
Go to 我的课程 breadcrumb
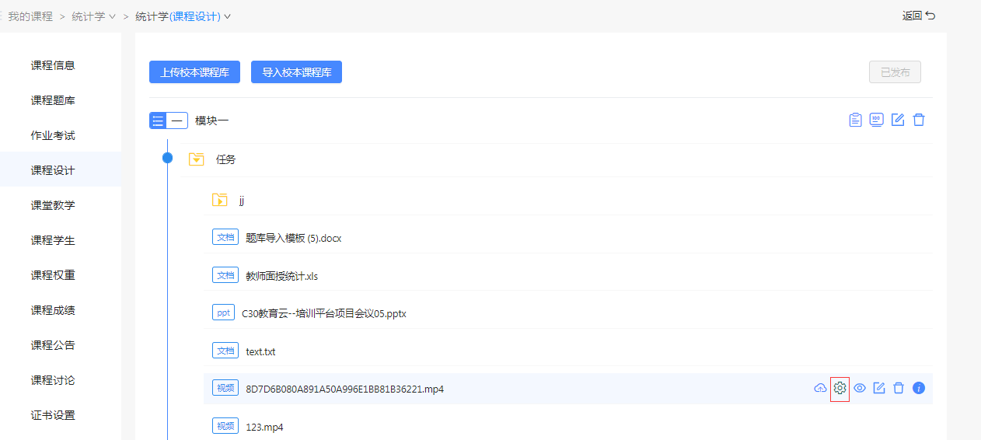click(30, 16)
